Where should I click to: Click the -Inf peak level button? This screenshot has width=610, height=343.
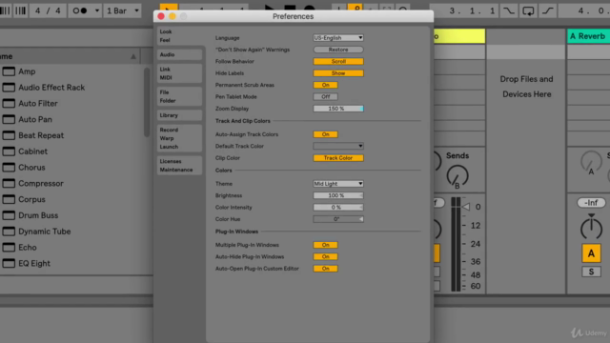click(591, 203)
